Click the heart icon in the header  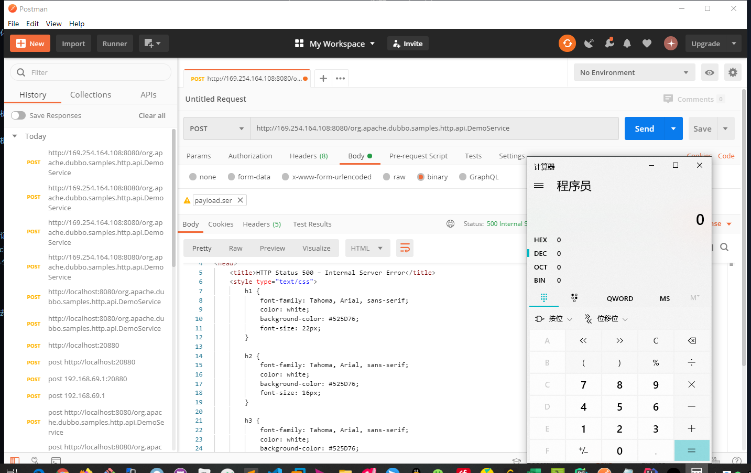(647, 44)
